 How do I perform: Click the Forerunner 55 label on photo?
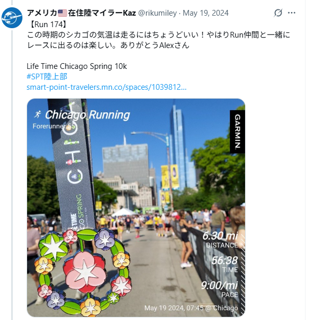(x=54, y=126)
